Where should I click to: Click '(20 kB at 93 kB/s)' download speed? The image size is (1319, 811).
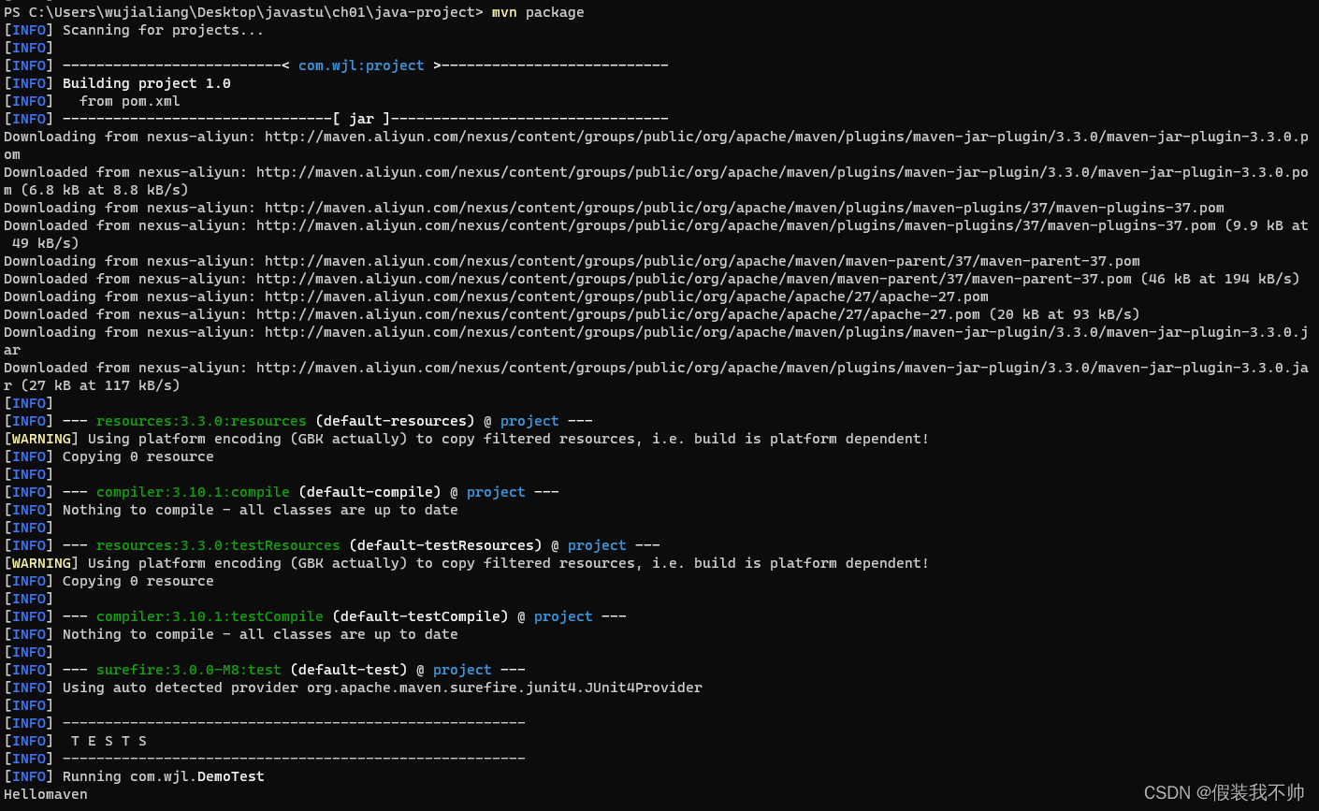click(x=1065, y=314)
